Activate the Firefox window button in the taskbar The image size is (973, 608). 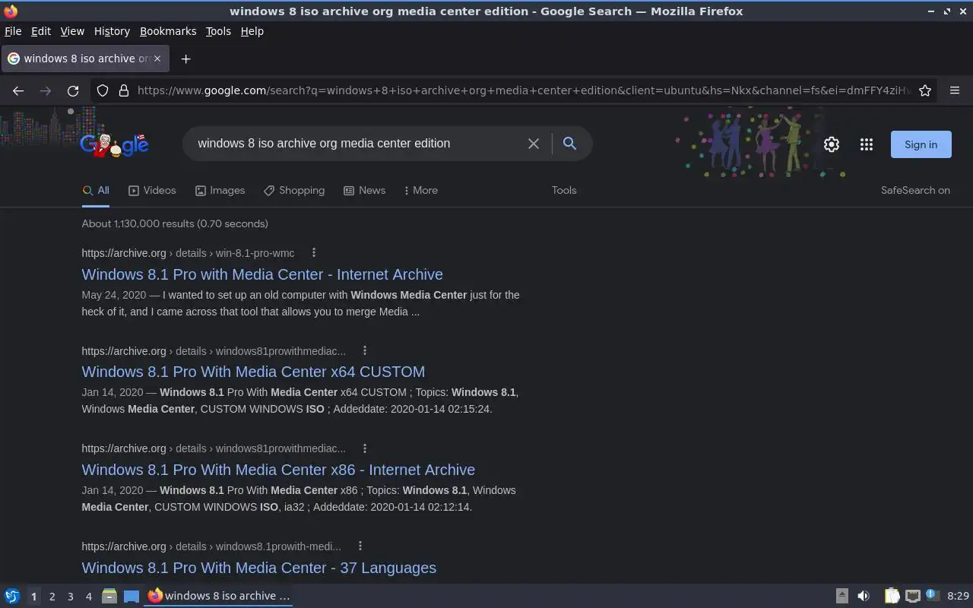pos(219,596)
